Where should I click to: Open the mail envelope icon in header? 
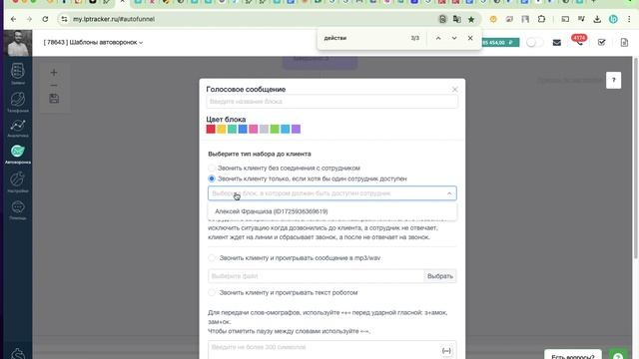[557, 42]
